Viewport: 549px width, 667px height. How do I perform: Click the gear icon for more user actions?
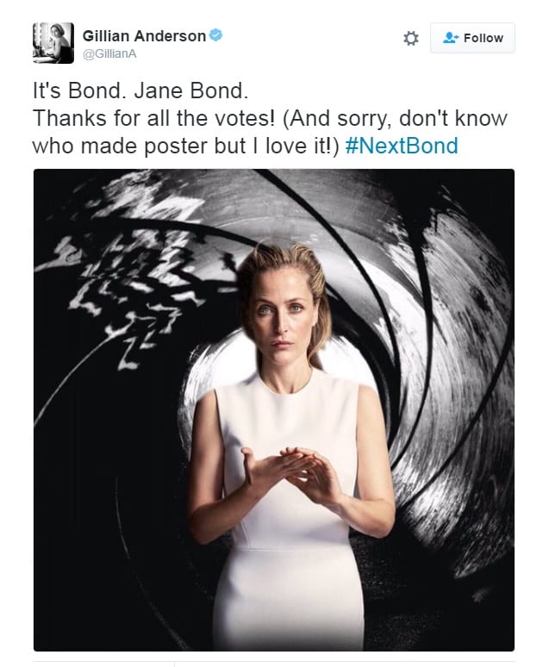411,38
